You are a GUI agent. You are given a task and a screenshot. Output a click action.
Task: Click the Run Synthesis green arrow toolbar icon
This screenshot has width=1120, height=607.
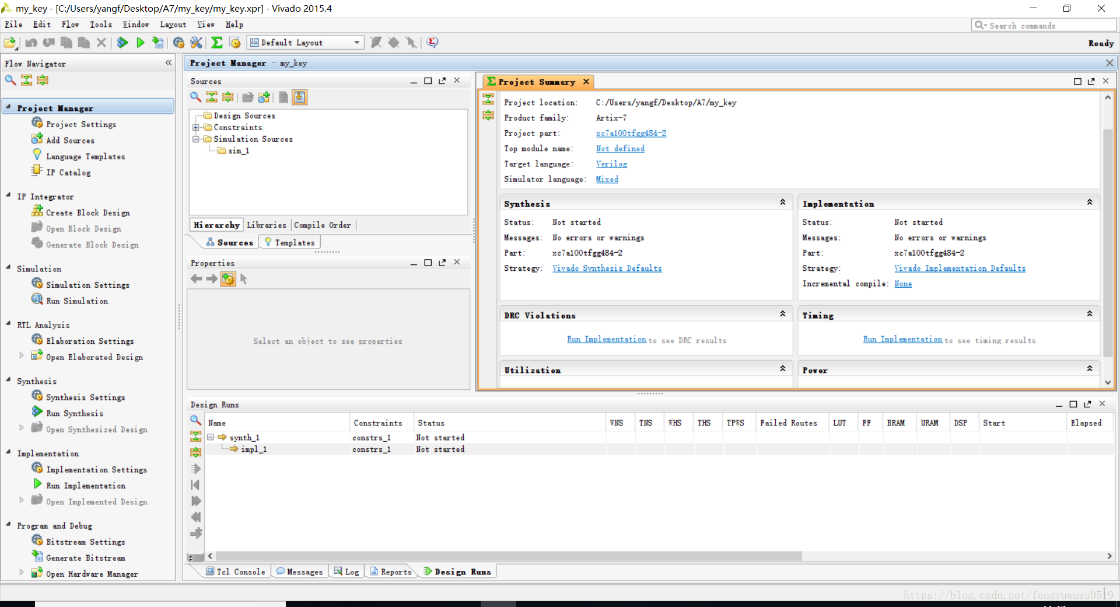click(123, 43)
